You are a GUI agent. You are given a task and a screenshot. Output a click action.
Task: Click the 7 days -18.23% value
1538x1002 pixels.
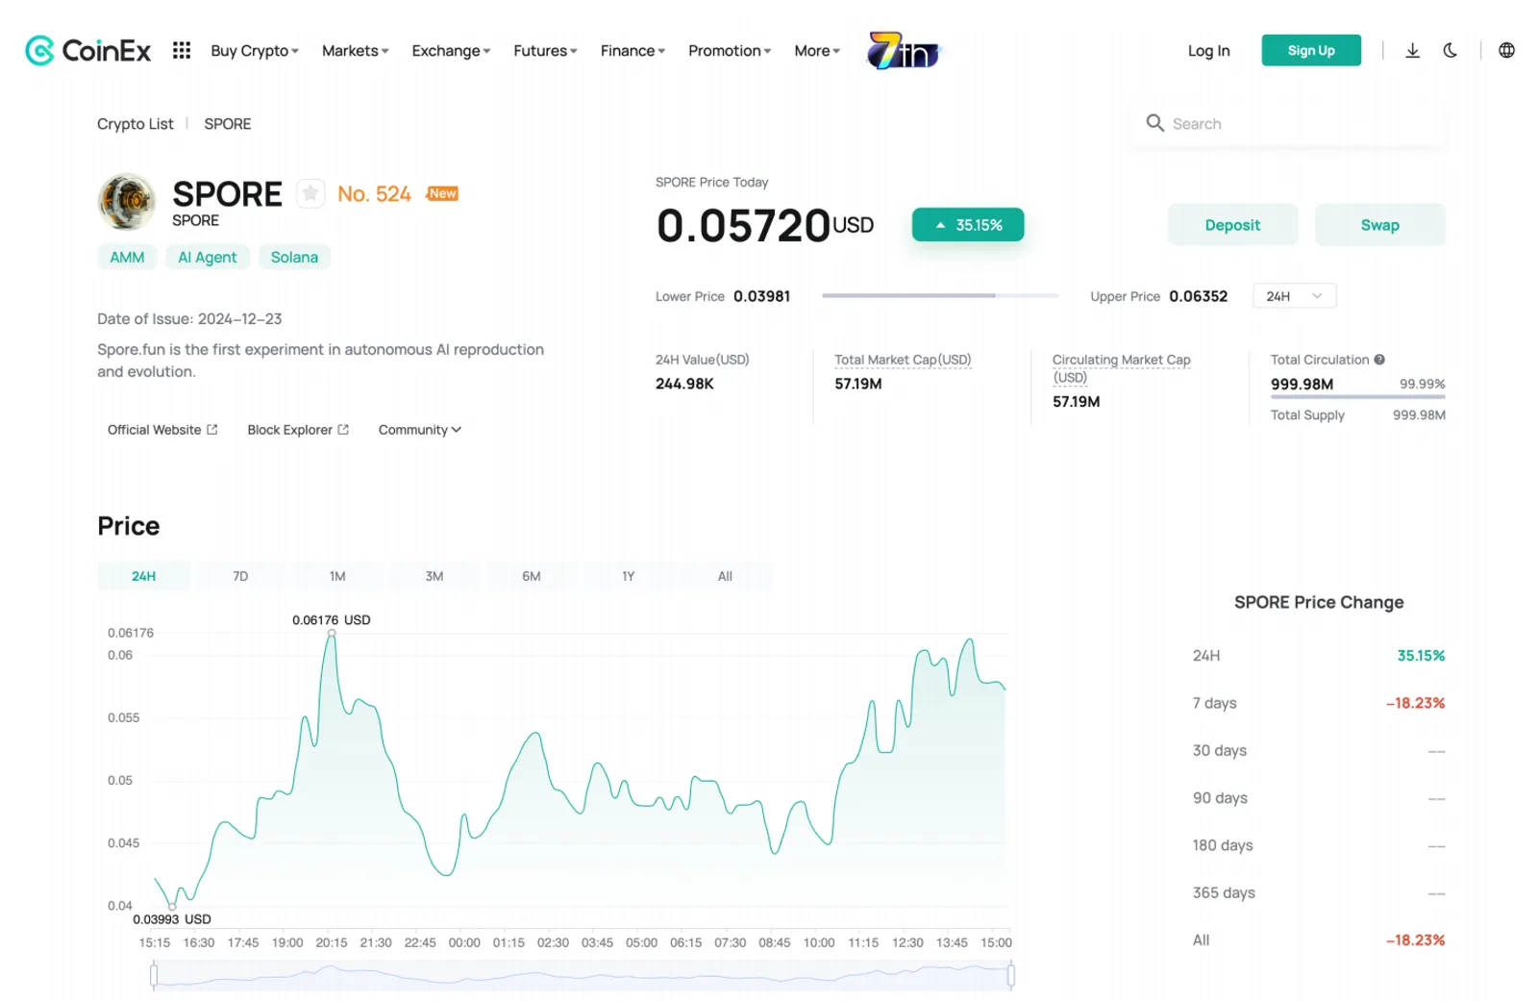click(1415, 703)
